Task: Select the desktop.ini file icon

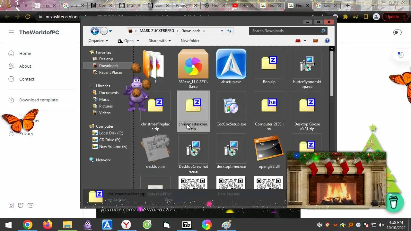Action: coord(155,149)
